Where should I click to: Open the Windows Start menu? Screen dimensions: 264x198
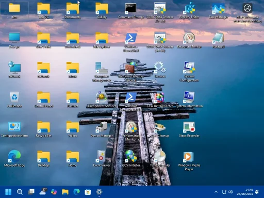tap(8, 192)
